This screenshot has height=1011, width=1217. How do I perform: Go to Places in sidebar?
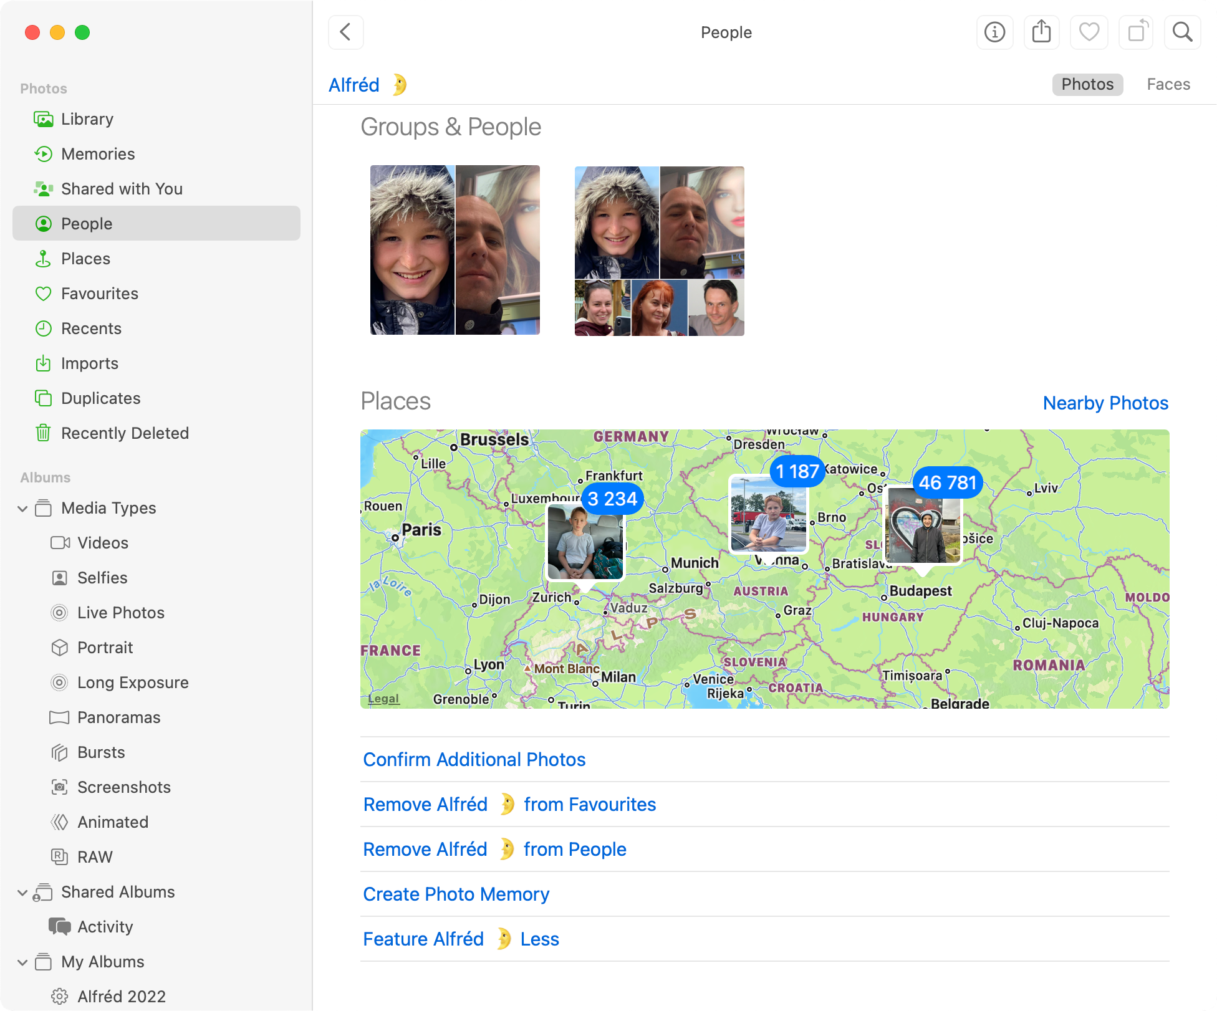click(x=156, y=259)
